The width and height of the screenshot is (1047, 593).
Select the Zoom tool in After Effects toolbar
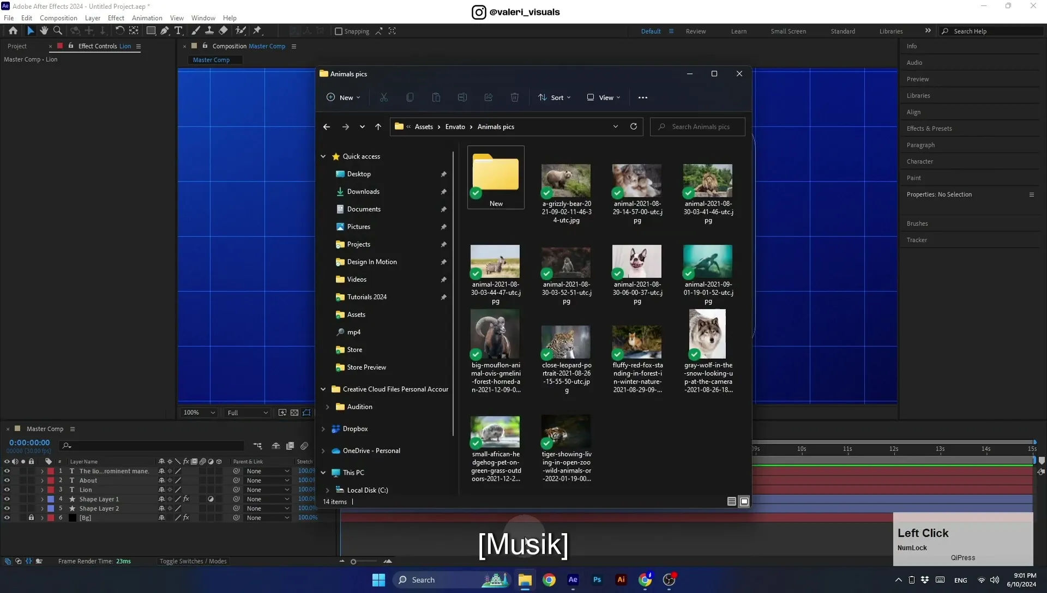58,31
